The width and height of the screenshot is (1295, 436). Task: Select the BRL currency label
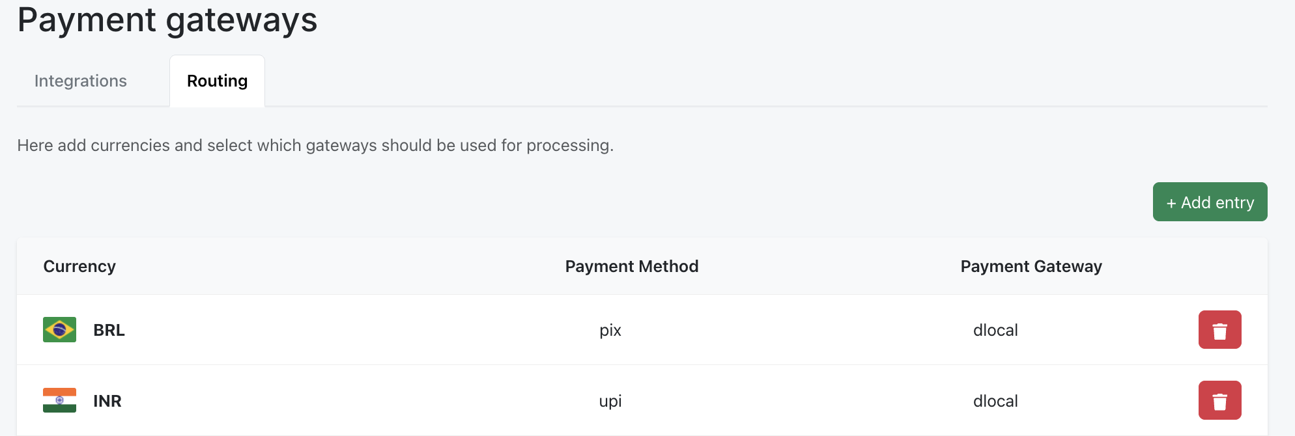click(109, 331)
